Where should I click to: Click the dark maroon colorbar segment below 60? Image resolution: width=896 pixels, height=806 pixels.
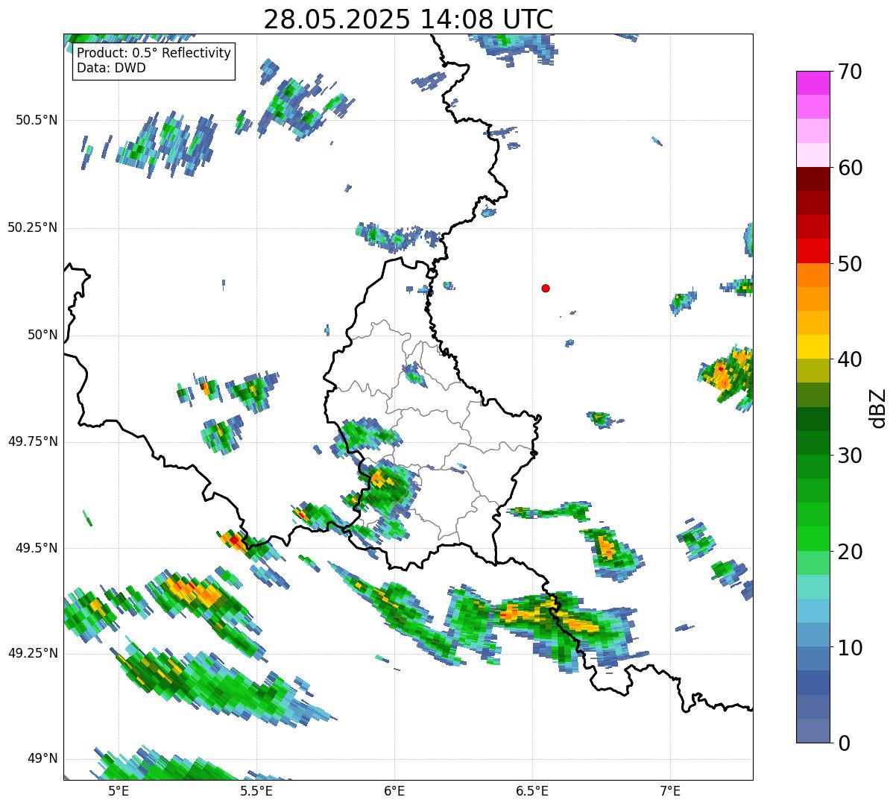coord(812,179)
